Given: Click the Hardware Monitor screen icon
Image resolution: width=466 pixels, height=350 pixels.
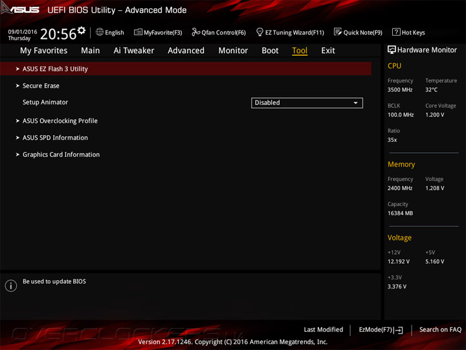Looking at the screenshot, I should 392,50.
